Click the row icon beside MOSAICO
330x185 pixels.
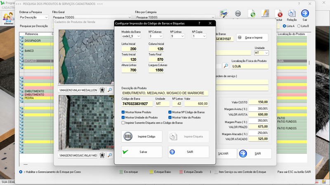(21, 61)
